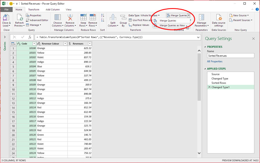Image resolution: width=260 pixels, height=163 pixels.
Task: Switch to the Home tab
Action: (x=19, y=10)
